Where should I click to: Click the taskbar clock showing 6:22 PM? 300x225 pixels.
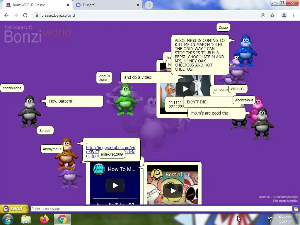point(285,219)
